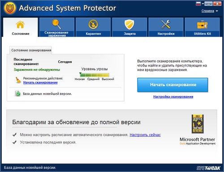224x172 pixels.
Task: Select the Состояние сканирования panel tab
Action: coord(31,50)
